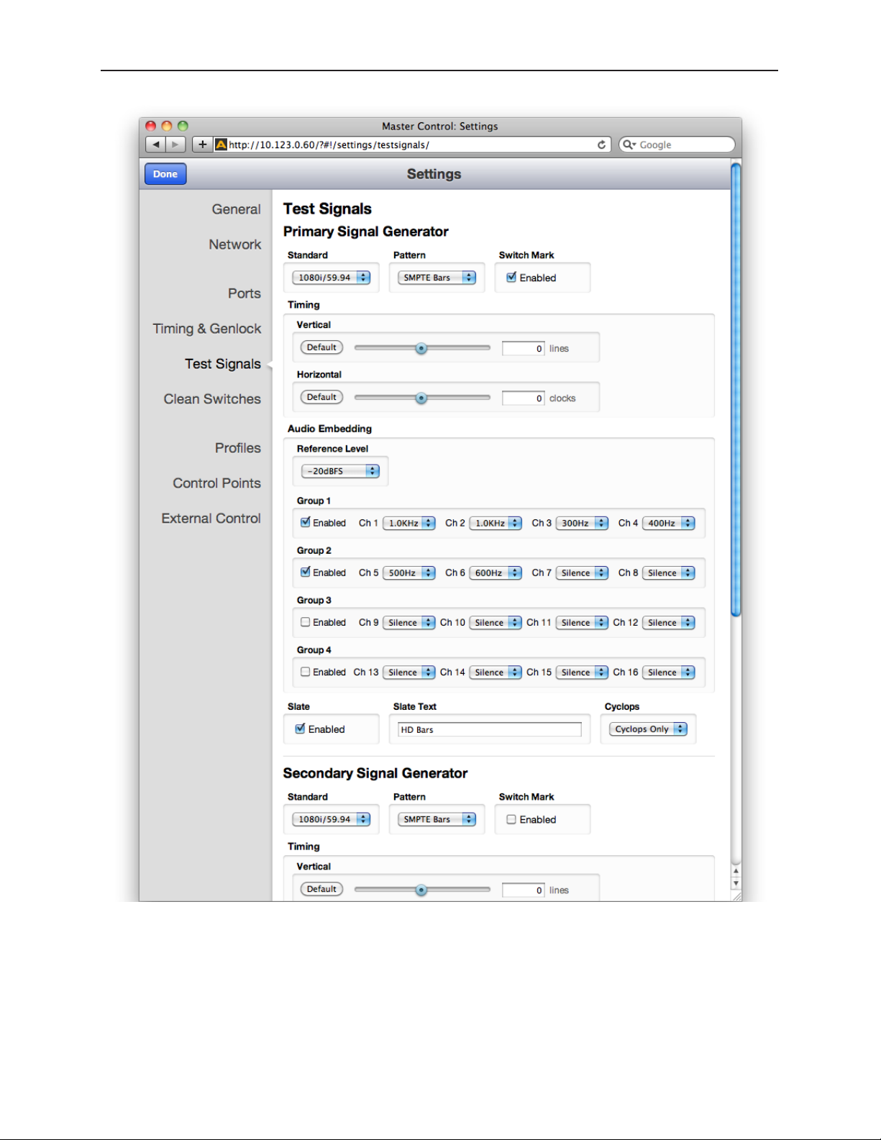Open Secondary generator Pattern dropdown
881x1140 pixels.
(437, 819)
